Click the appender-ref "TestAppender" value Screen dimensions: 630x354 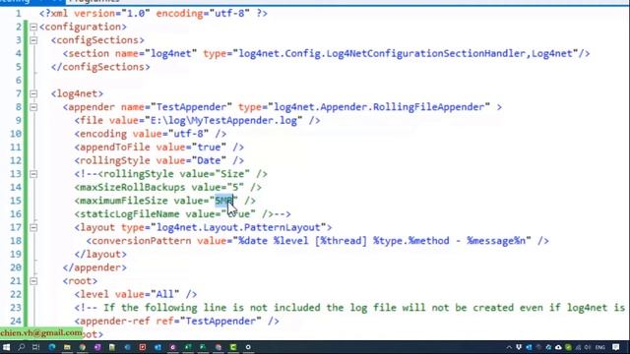click(220, 322)
